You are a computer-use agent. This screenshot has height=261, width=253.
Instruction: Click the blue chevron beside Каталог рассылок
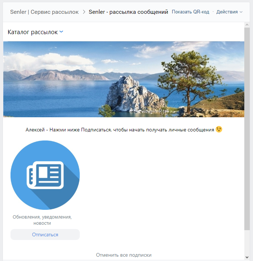(61, 32)
